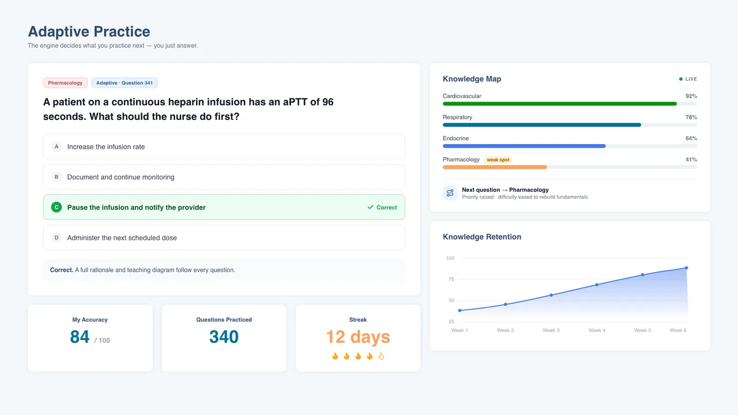Click the weak spot label
Screen dimensions: 738x415
pos(498,160)
